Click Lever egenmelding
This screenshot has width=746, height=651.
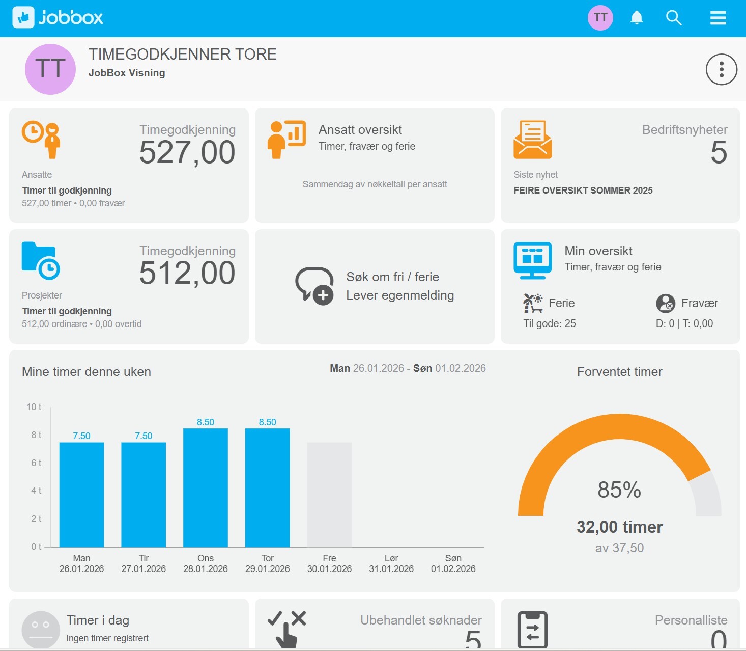pyautogui.click(x=400, y=295)
